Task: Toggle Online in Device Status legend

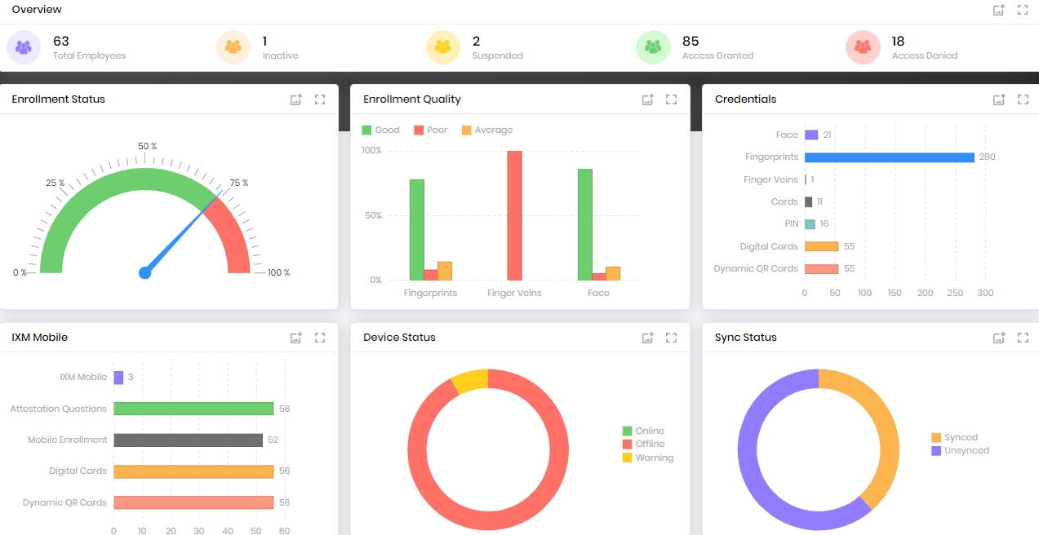Action: coord(643,431)
